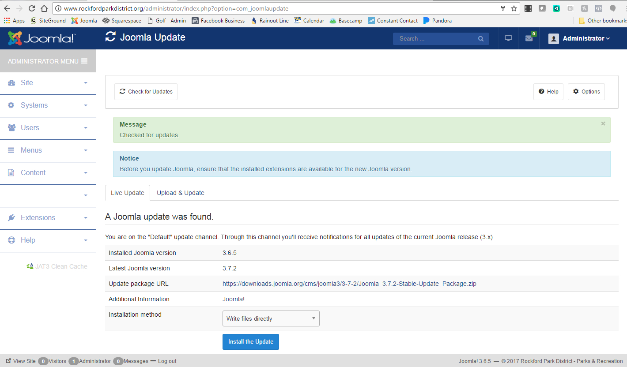This screenshot has width=627, height=367.
Task: Click the hamburger icon beside ADMINISTRATOR MENU
Action: tap(84, 61)
